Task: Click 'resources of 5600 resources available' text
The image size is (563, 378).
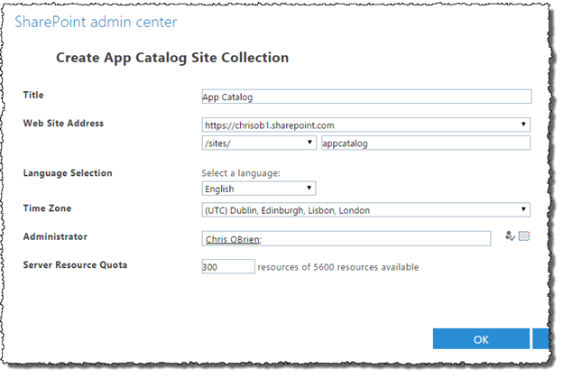Action: [338, 267]
